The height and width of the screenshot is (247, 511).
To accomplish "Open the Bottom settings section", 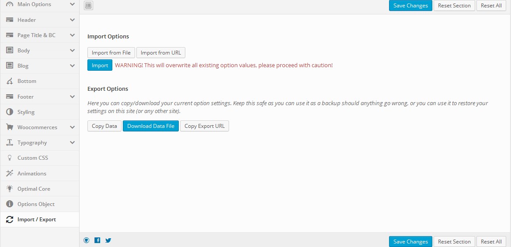I will point(27,81).
